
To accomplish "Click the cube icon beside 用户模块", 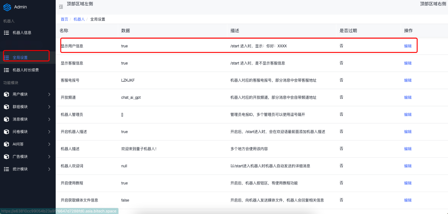I will pyautogui.click(x=6, y=94).
